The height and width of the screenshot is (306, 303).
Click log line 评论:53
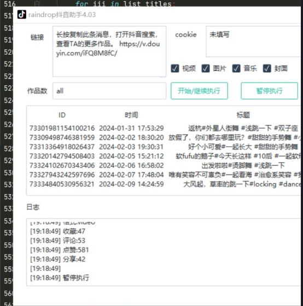coord(58,241)
